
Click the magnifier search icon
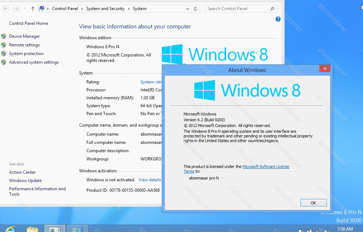[x=272, y=9]
